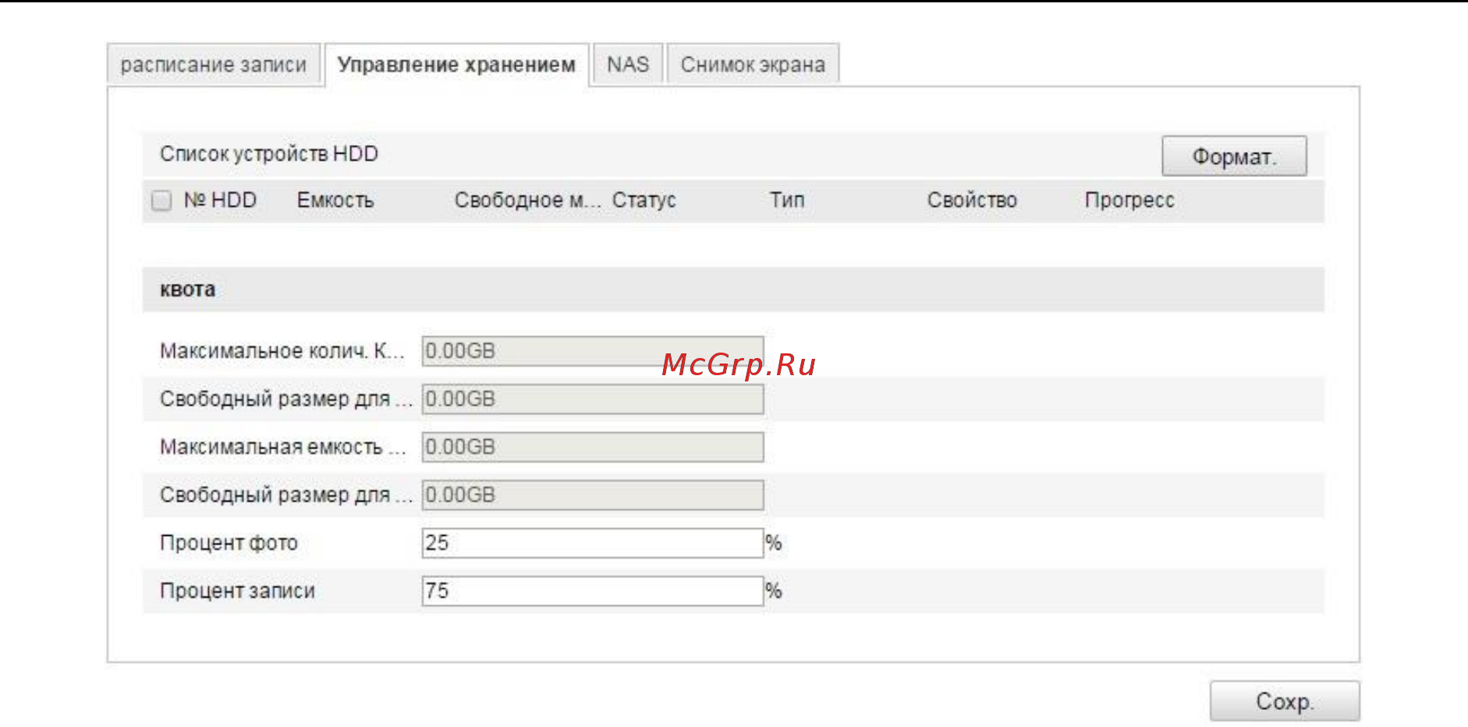Click the Процент фото label
This screenshot has width=1468, height=727.
pyautogui.click(x=229, y=543)
